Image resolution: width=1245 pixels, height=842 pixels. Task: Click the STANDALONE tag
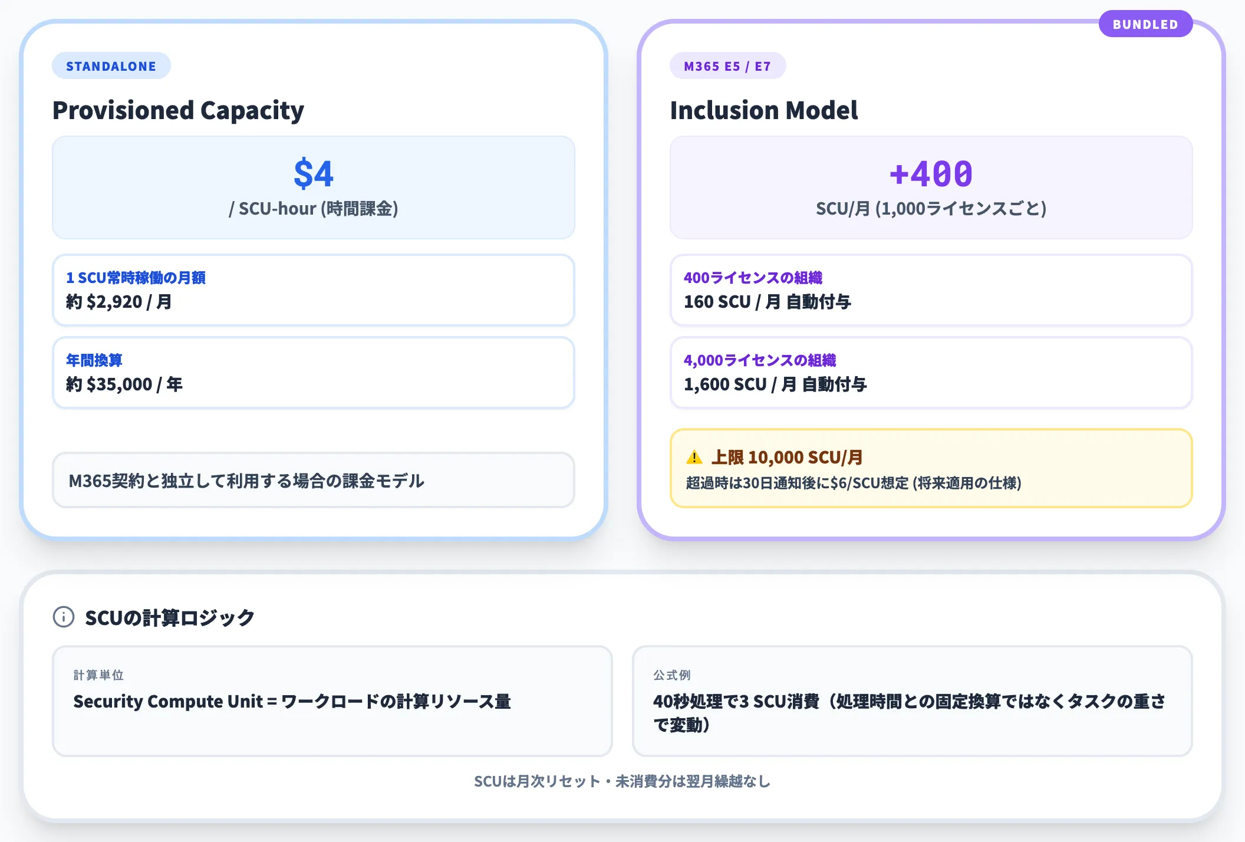tap(111, 66)
